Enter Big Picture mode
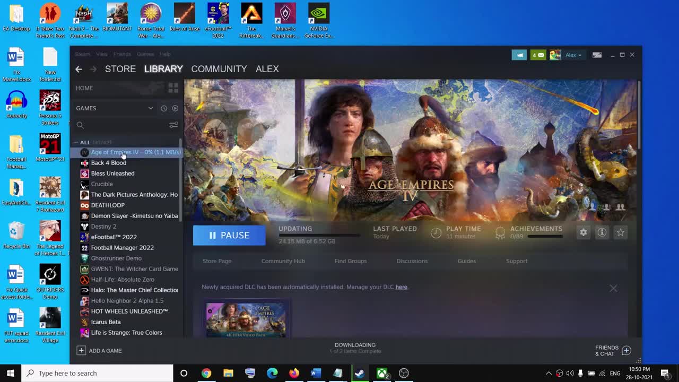679x382 pixels. click(x=597, y=55)
